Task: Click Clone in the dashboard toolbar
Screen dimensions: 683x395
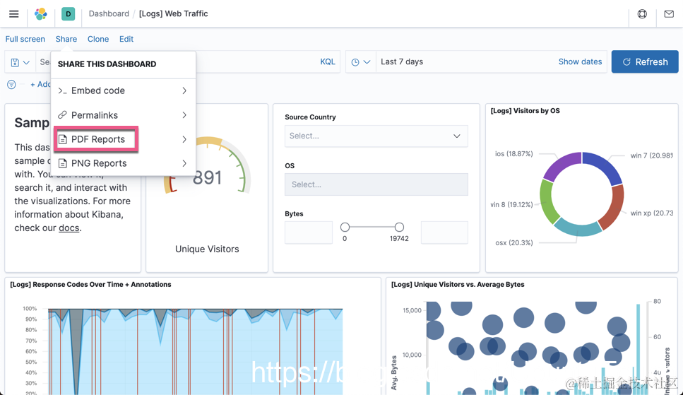Action: pos(98,39)
